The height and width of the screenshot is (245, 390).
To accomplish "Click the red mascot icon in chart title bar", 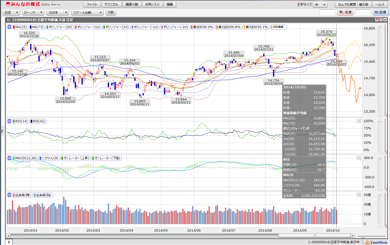I will pyautogui.click(x=377, y=20).
